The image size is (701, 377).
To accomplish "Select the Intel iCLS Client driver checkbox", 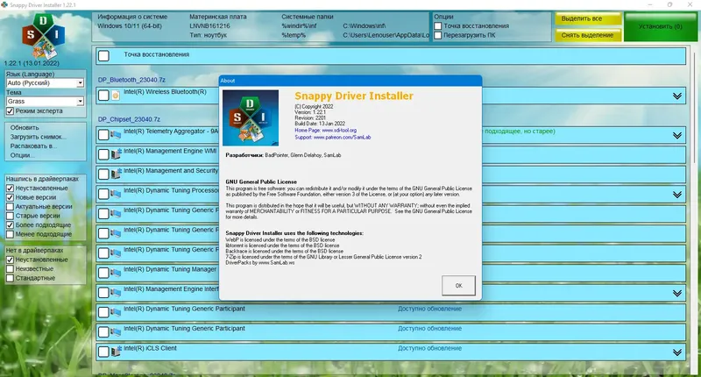I will pos(103,352).
